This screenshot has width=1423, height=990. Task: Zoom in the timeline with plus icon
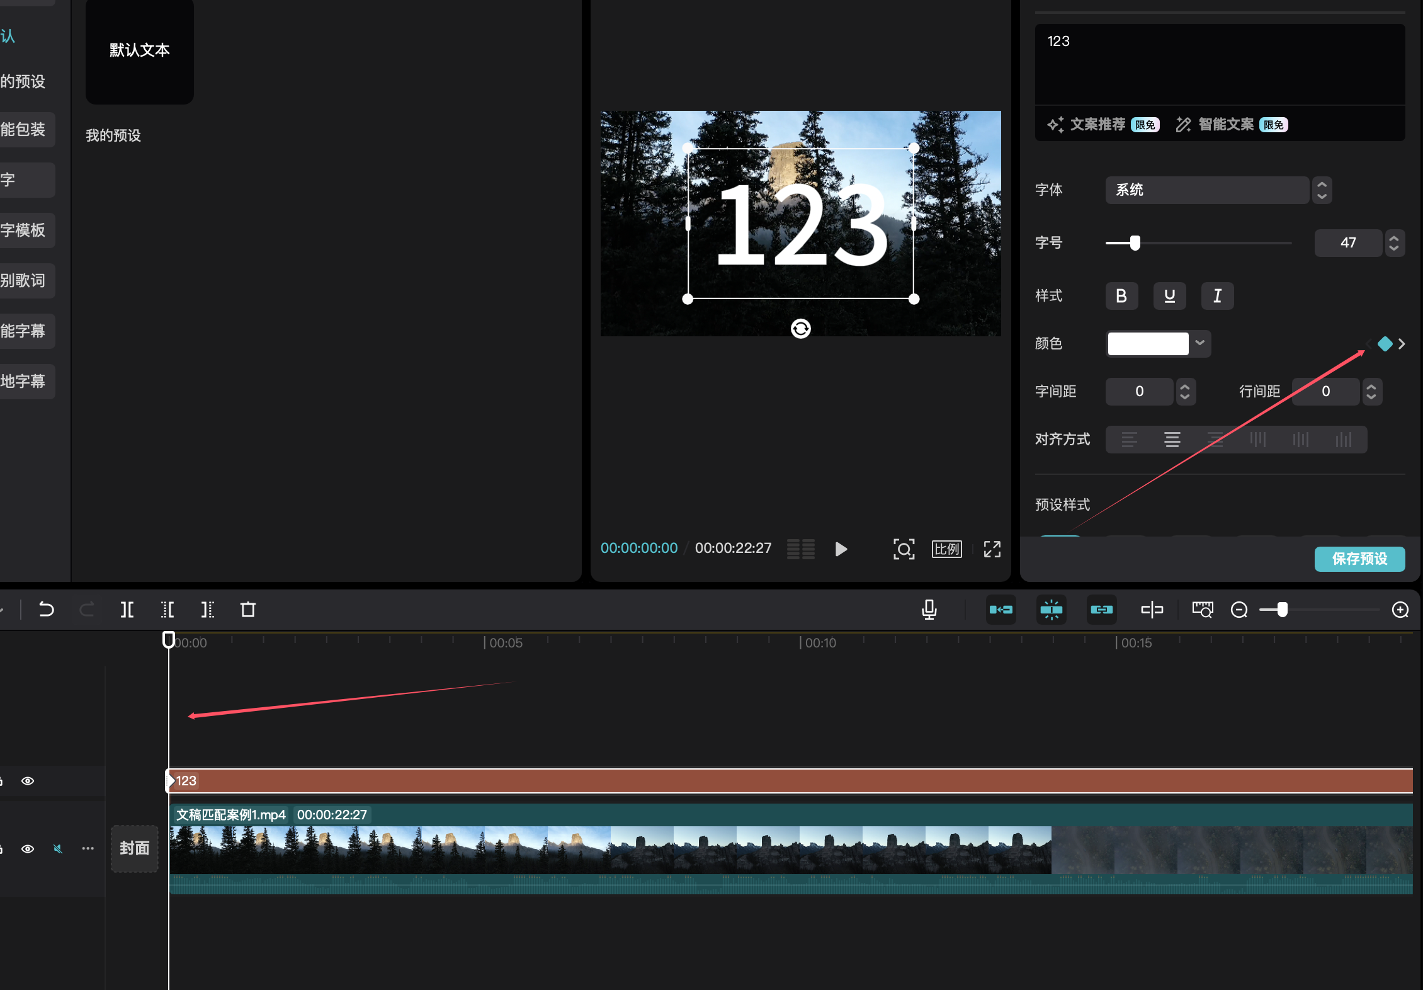(1400, 610)
